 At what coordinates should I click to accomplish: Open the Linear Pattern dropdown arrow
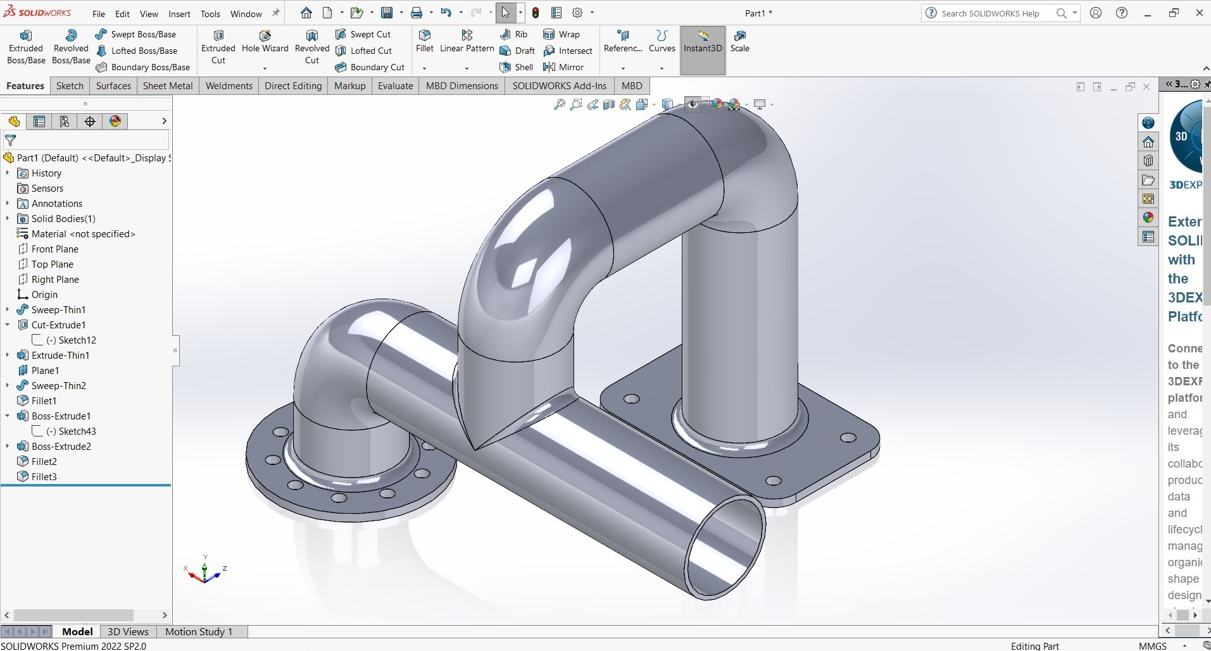coord(467,68)
